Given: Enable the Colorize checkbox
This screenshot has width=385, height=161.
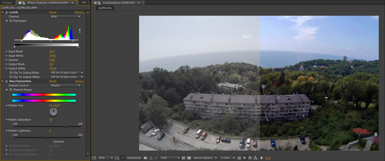Looking at the screenshot, I should pyautogui.click(x=51, y=141).
